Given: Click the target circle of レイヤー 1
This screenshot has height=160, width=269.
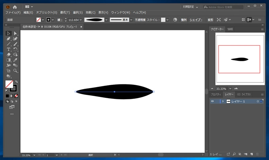Looking at the screenshot, I should tap(258, 101).
